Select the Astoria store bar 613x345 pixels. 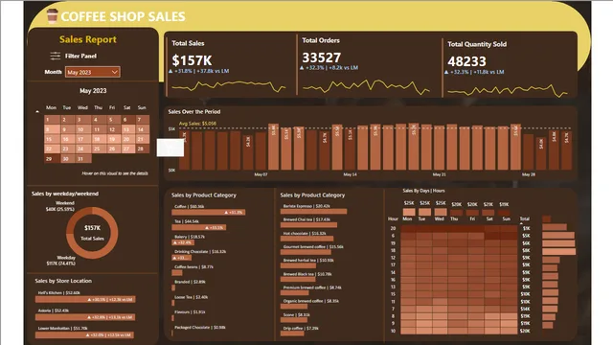pyautogui.click(x=85, y=317)
